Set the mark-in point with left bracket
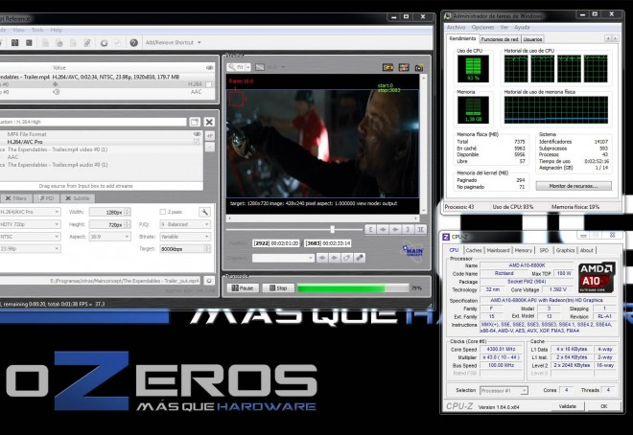The height and width of the screenshot is (435, 633). [x=370, y=229]
